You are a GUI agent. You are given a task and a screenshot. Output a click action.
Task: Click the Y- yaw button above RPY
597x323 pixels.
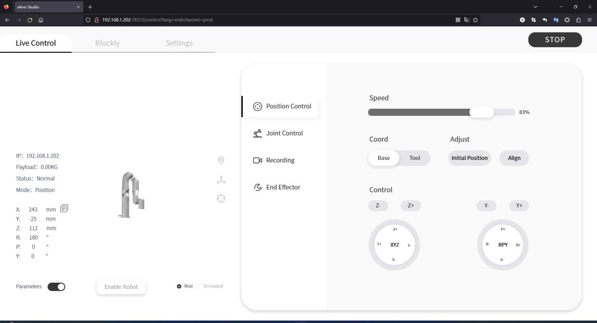click(x=486, y=205)
